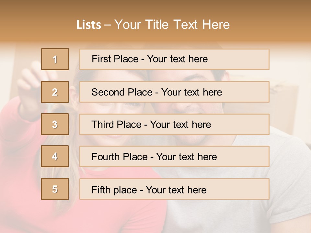The height and width of the screenshot is (233, 311).
Task: Click the number 1 box
Action: [55, 59]
